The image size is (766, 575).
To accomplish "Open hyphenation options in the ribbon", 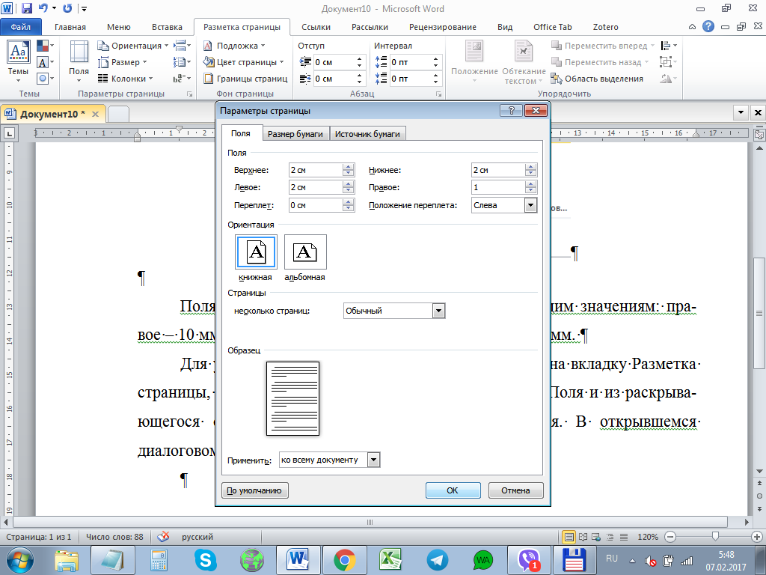I will (x=182, y=78).
